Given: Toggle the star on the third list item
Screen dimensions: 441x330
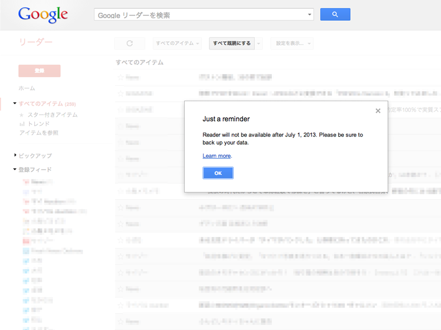Looking at the screenshot, I should pyautogui.click(x=120, y=109).
